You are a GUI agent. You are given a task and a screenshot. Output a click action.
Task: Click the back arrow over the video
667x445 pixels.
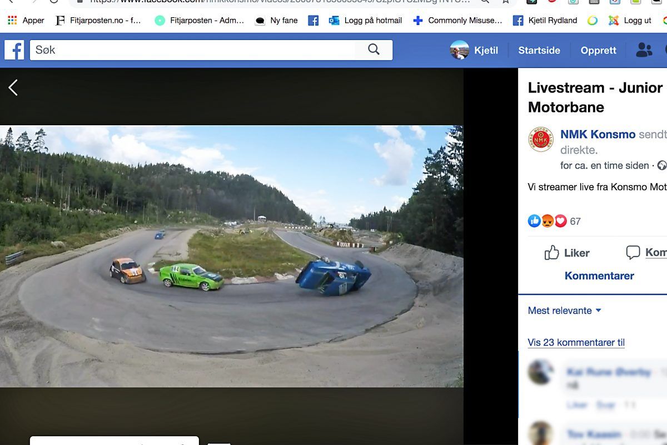(x=13, y=87)
